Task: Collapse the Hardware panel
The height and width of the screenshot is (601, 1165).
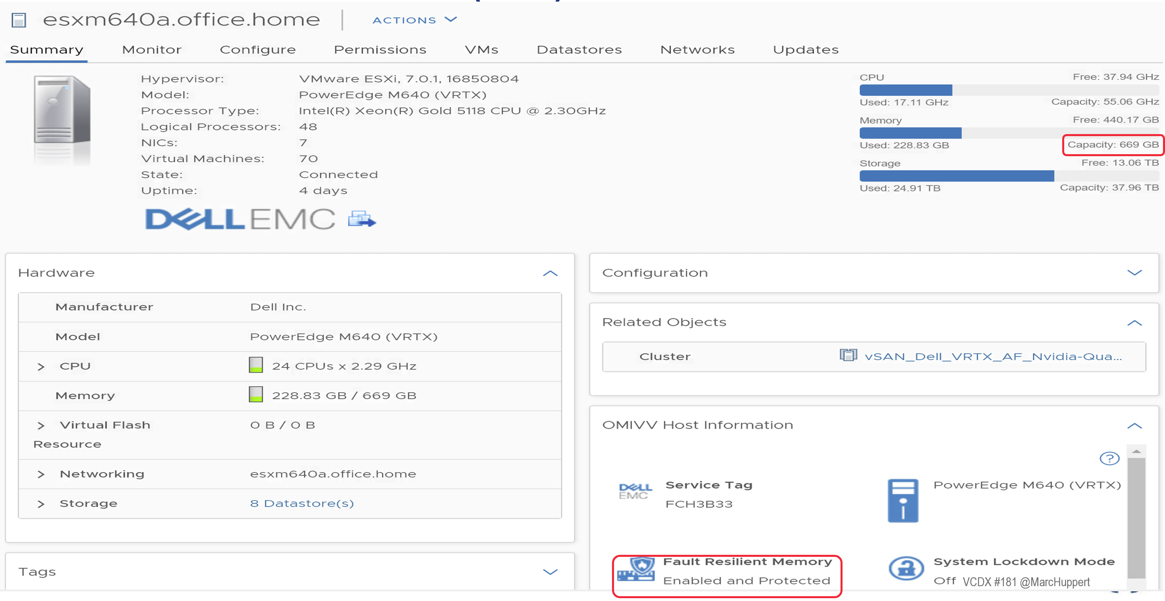Action: point(550,273)
